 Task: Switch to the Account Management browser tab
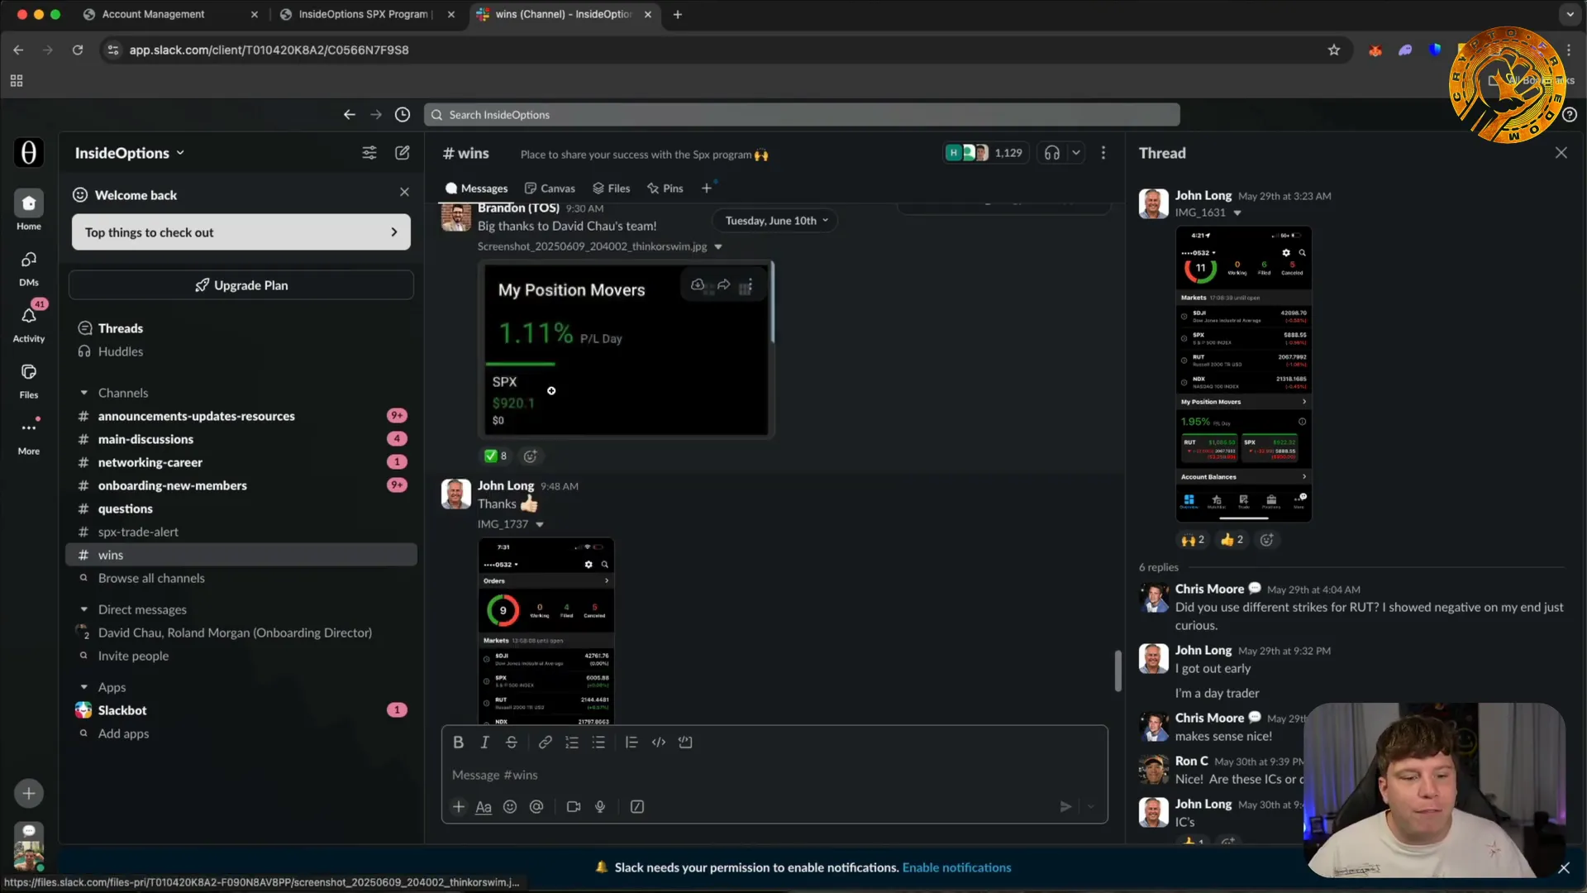click(171, 14)
